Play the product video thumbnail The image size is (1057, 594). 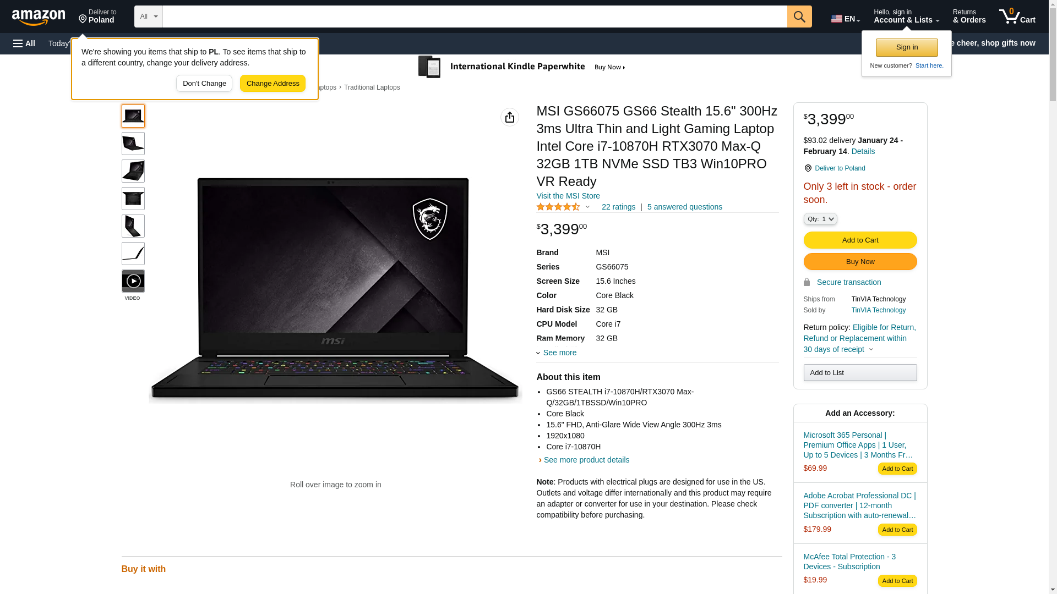133,281
